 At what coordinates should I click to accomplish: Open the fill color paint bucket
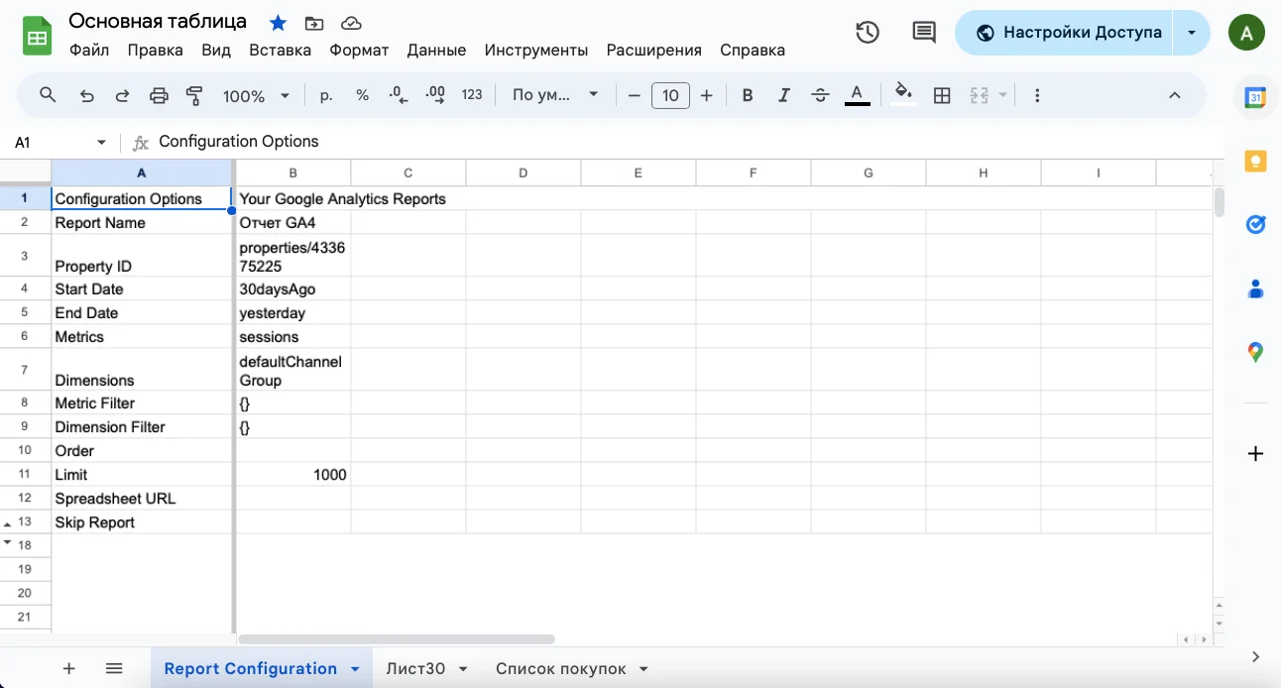pyautogui.click(x=903, y=95)
